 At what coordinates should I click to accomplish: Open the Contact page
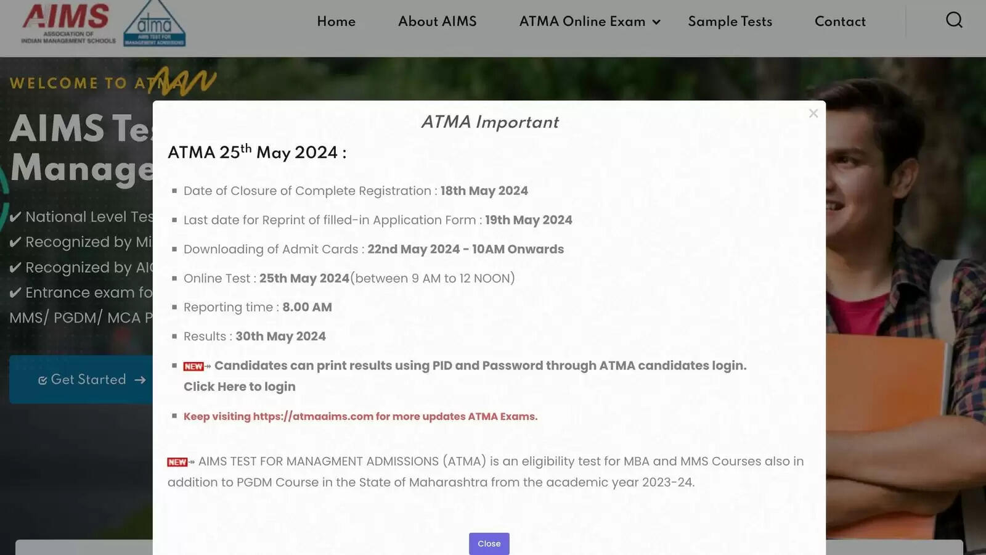tap(840, 22)
